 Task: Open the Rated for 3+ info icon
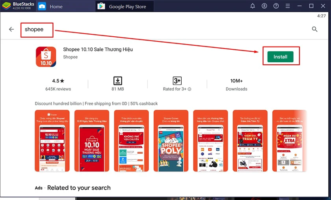pos(190,89)
